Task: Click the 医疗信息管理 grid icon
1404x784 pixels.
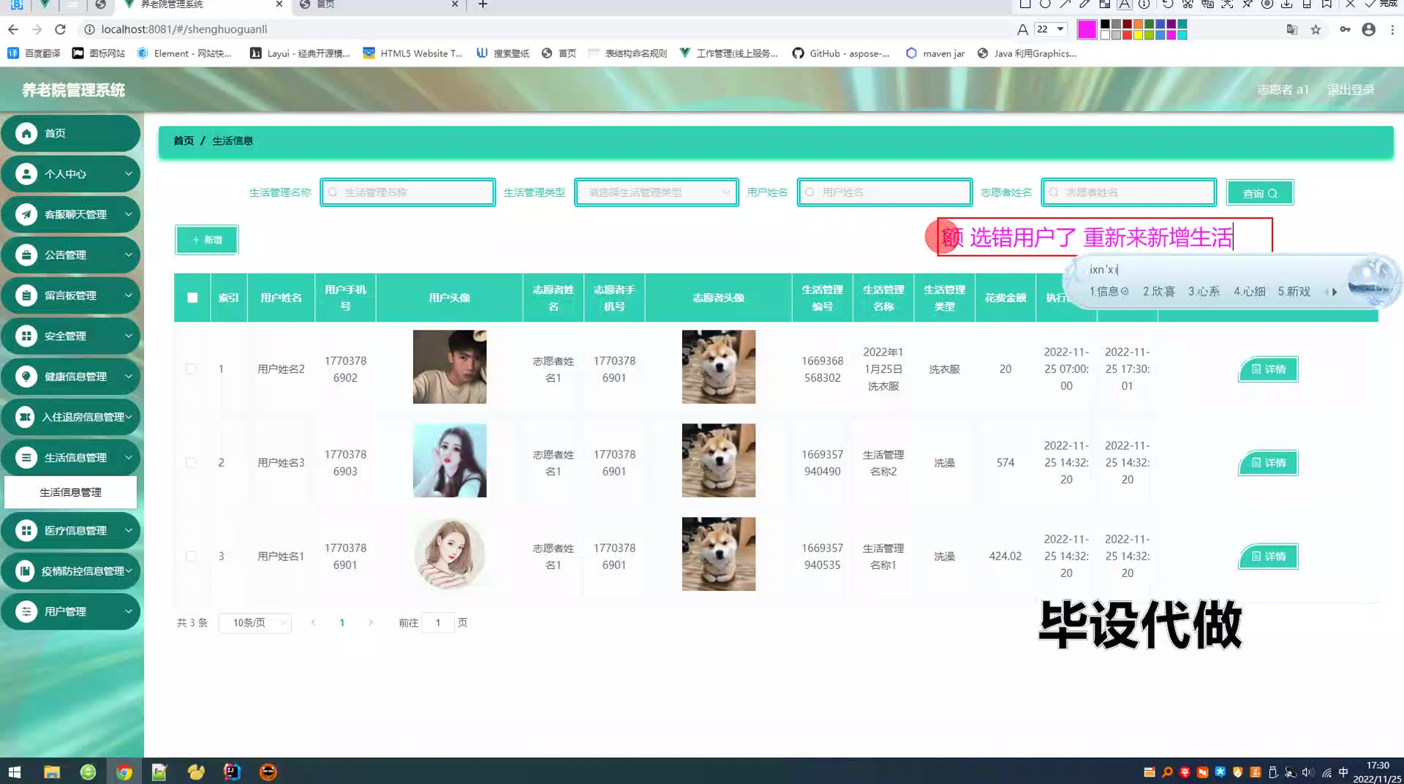Action: [26, 530]
